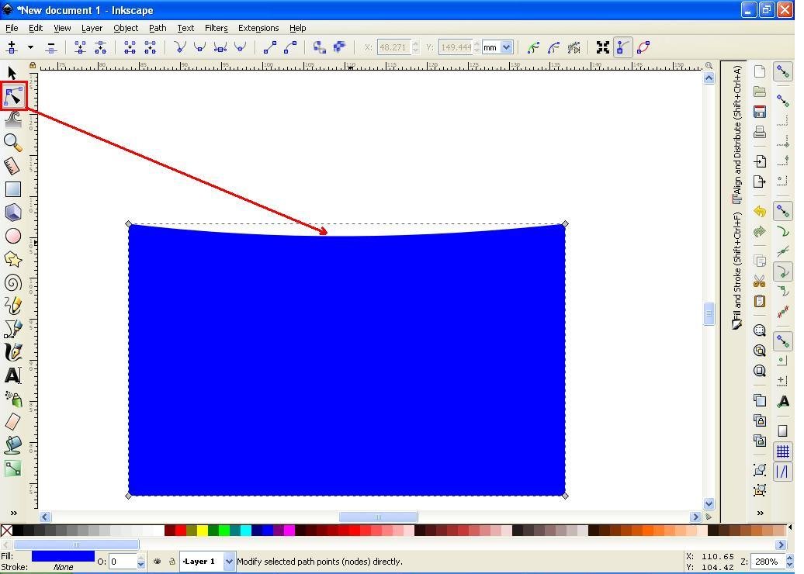
Task: Toggle snap to grids
Action: point(782,452)
